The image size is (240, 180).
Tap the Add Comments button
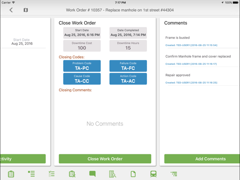click(x=202, y=159)
